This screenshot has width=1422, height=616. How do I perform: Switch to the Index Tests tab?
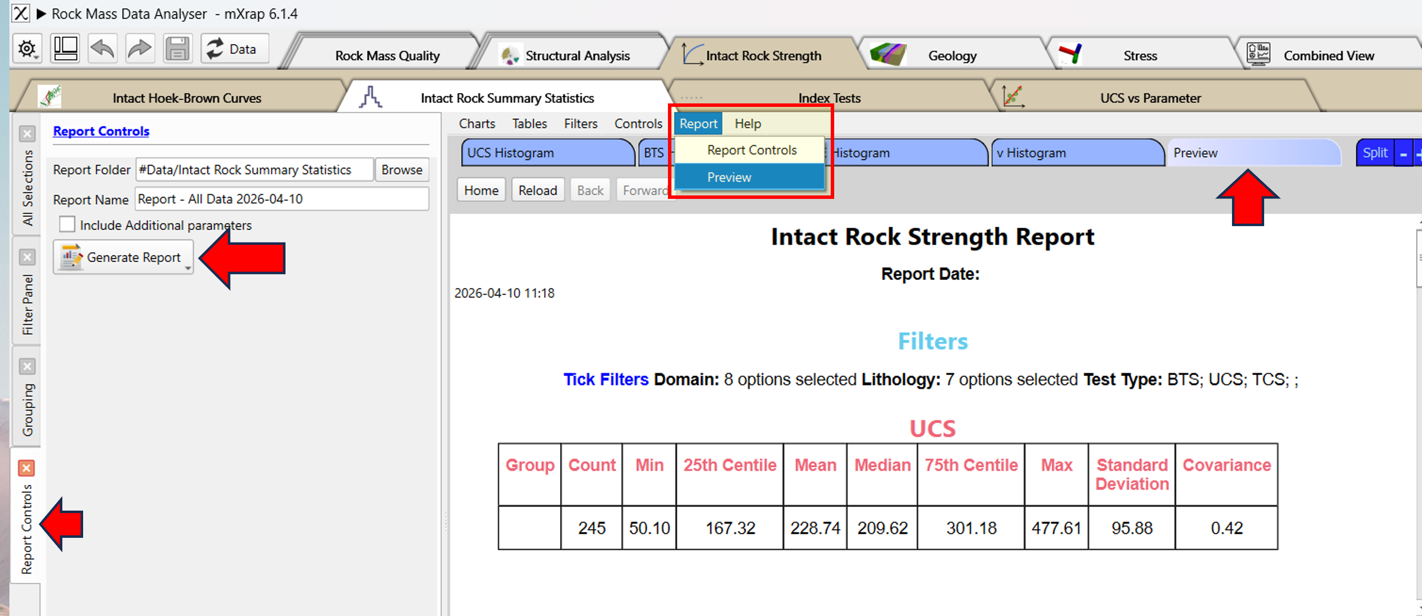[830, 97]
